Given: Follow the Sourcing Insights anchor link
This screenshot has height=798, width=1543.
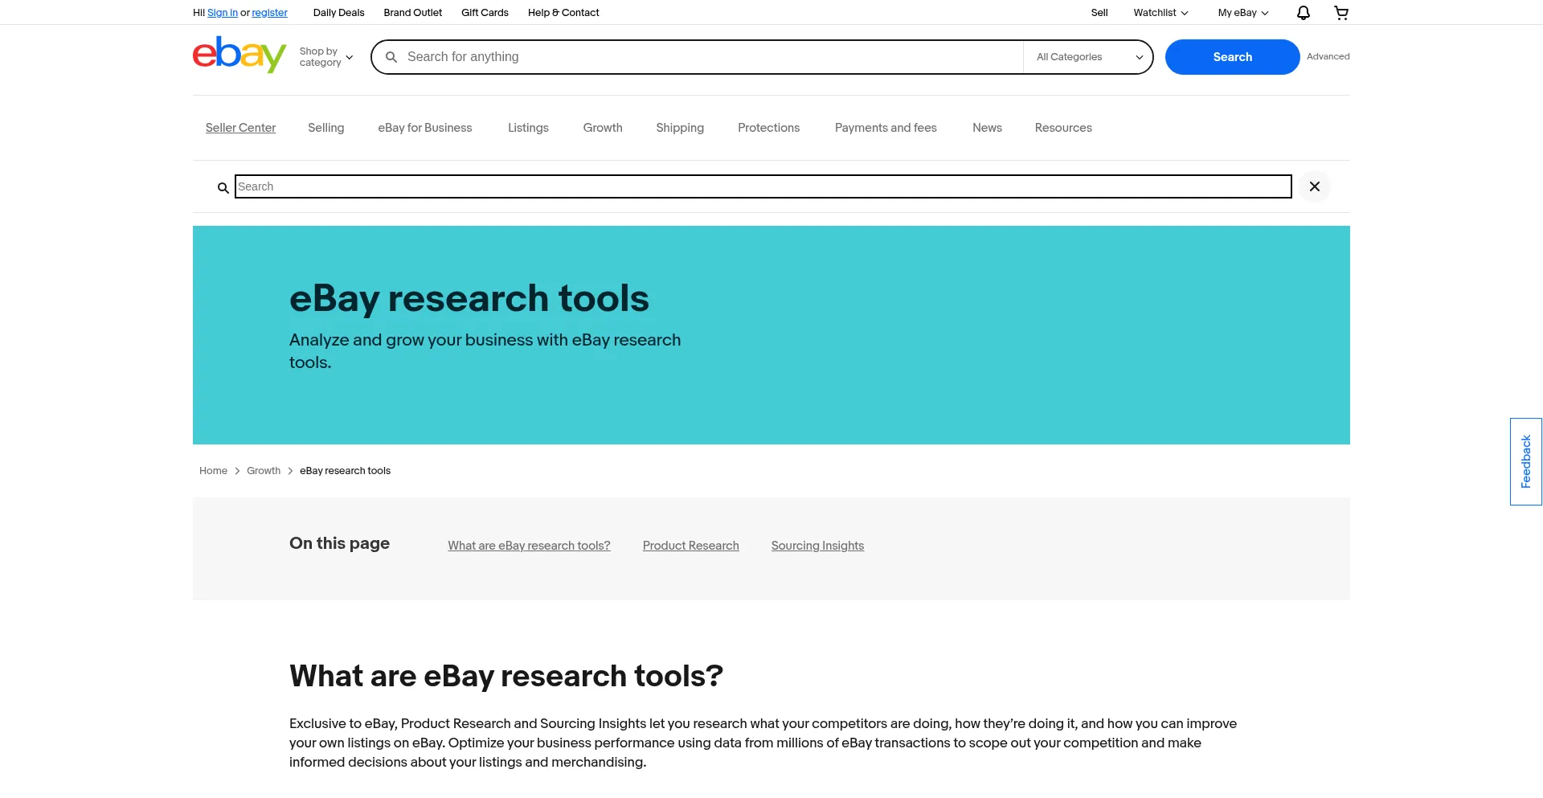Looking at the screenshot, I should [x=817, y=546].
